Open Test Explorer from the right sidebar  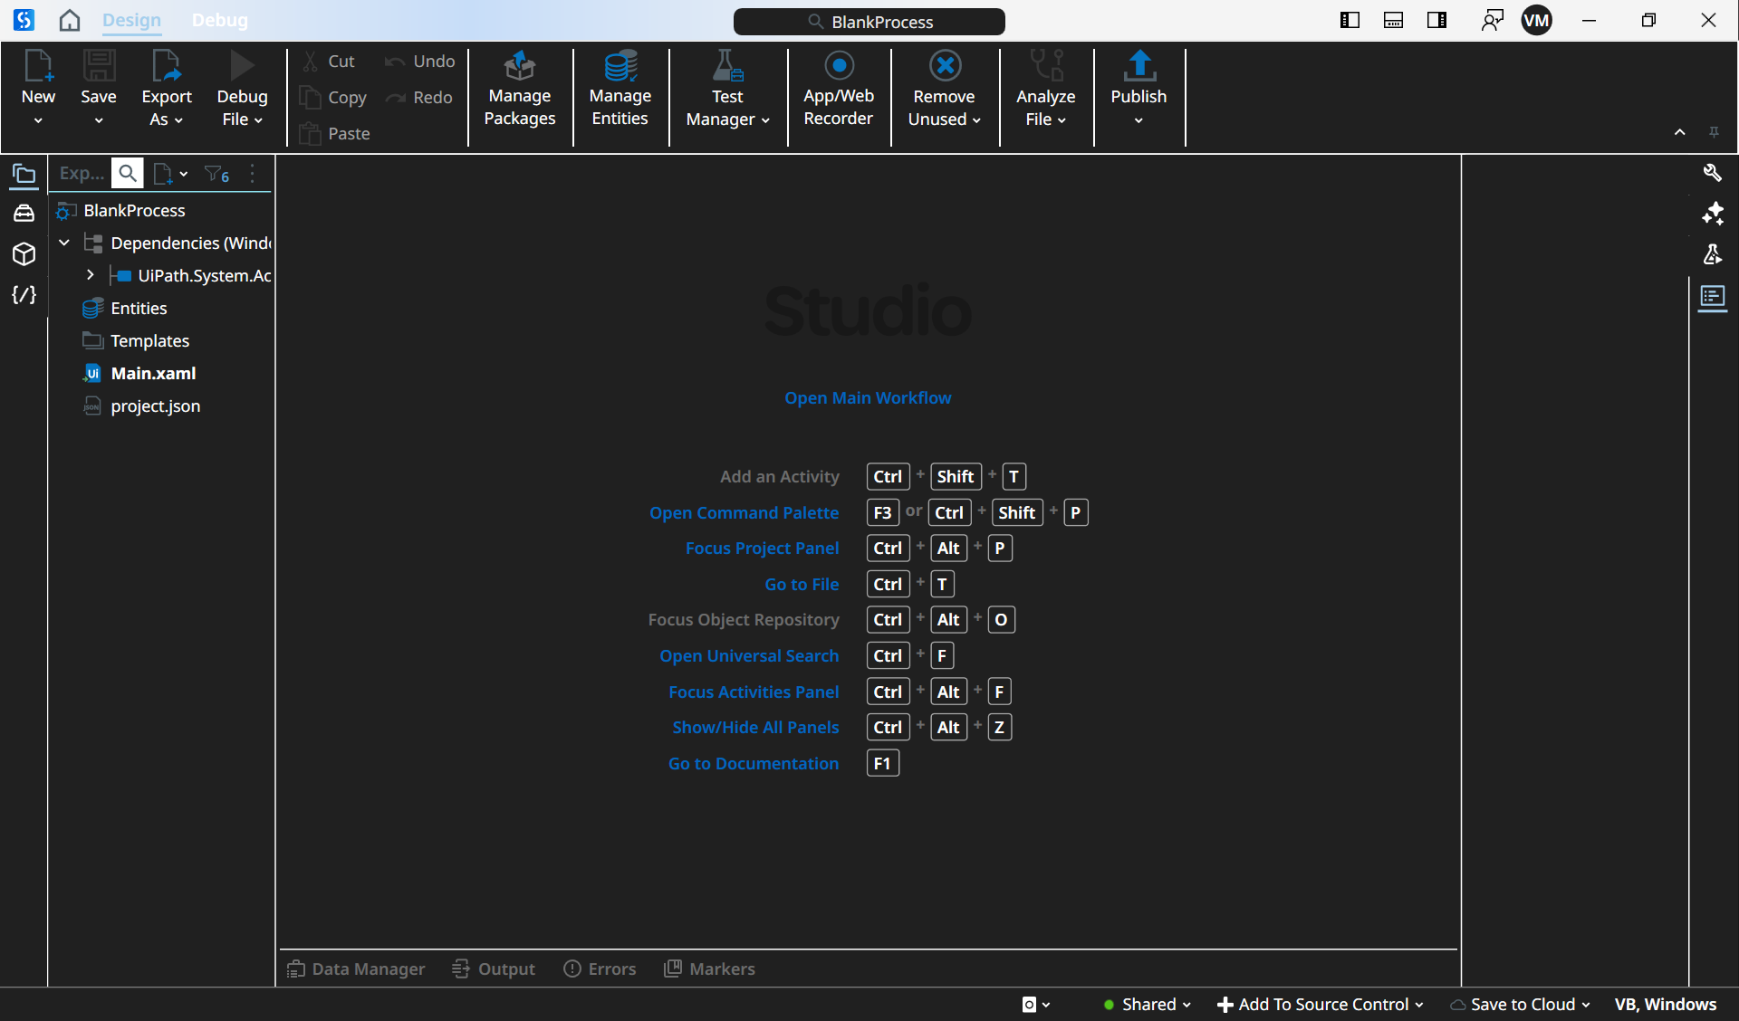click(x=1712, y=254)
